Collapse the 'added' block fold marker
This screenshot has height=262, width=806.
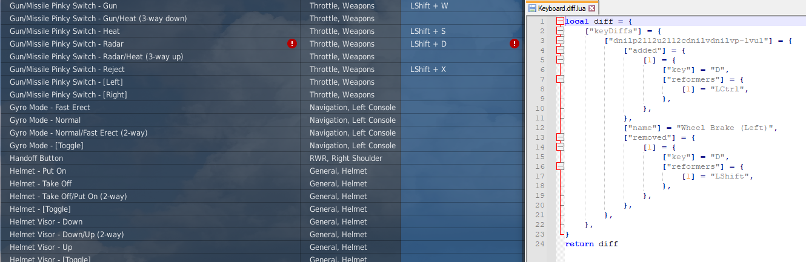[559, 50]
